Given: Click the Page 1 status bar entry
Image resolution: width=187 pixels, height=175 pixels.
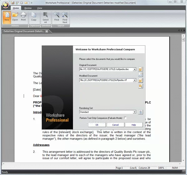Looking at the screenshot, I should tap(122, 168).
